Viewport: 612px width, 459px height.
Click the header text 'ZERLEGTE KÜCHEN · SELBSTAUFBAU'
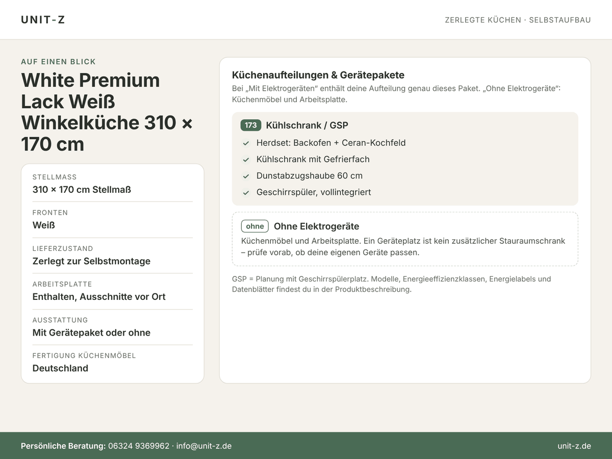(x=518, y=20)
